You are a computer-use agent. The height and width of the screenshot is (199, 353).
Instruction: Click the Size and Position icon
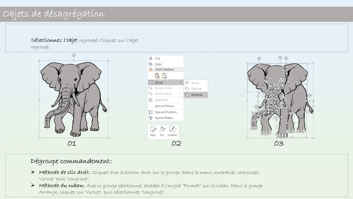[151, 112]
